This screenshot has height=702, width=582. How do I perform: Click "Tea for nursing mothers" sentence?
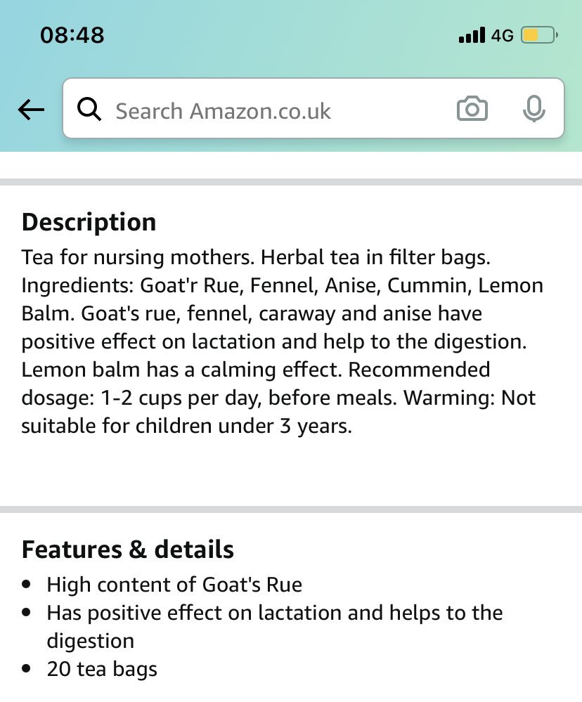click(x=137, y=258)
